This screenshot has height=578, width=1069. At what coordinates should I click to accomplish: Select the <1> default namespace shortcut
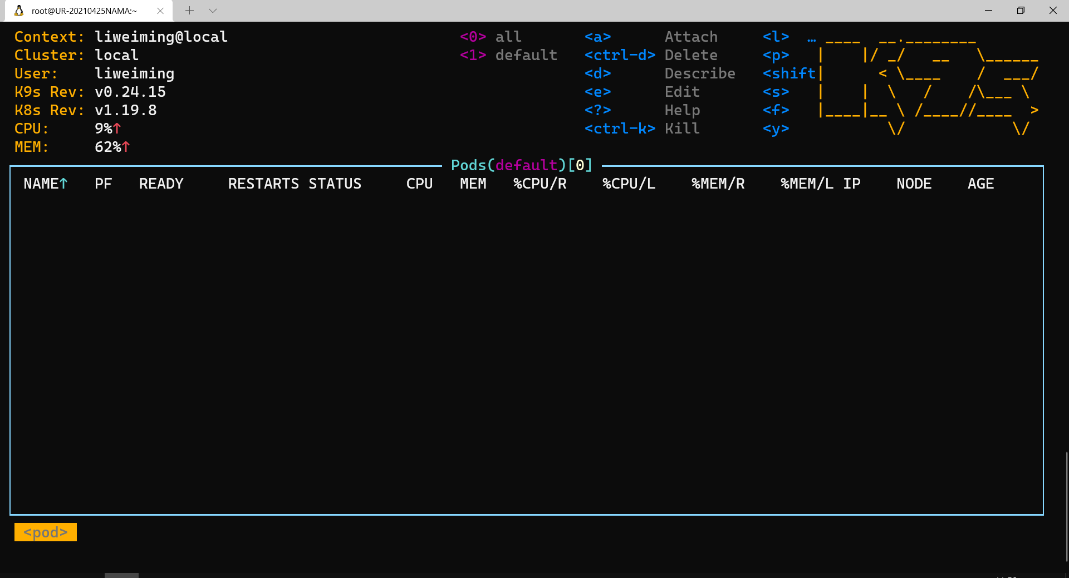click(x=508, y=55)
